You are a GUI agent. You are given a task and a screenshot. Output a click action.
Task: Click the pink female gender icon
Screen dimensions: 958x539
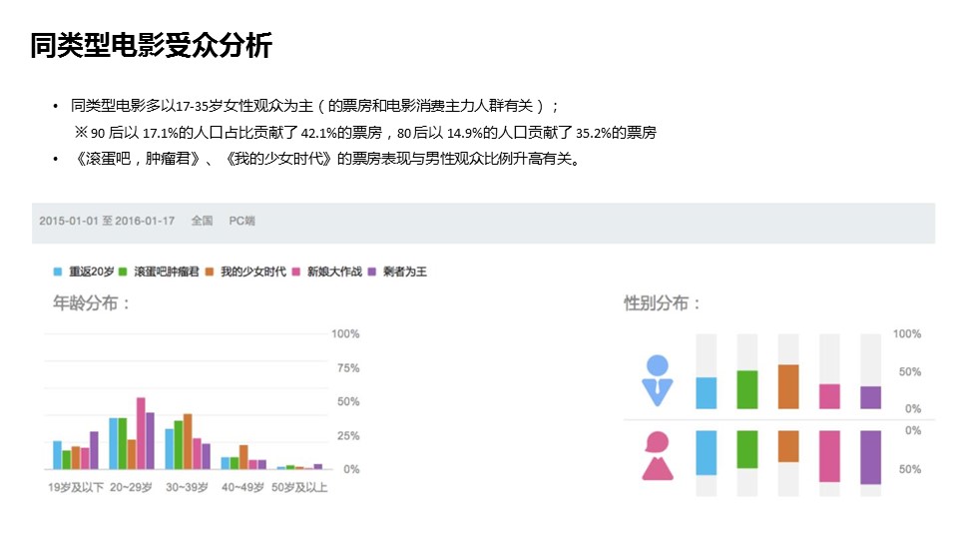pyautogui.click(x=657, y=456)
